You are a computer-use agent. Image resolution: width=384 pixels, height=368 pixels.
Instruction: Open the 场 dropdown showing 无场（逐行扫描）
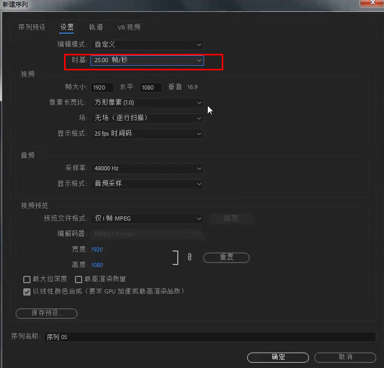147,118
